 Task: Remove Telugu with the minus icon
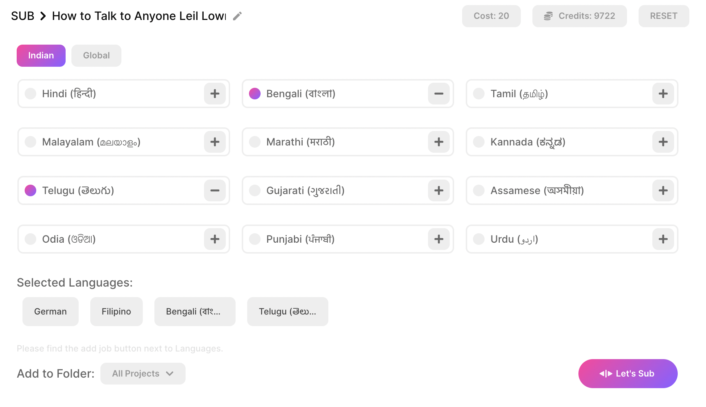(215, 190)
